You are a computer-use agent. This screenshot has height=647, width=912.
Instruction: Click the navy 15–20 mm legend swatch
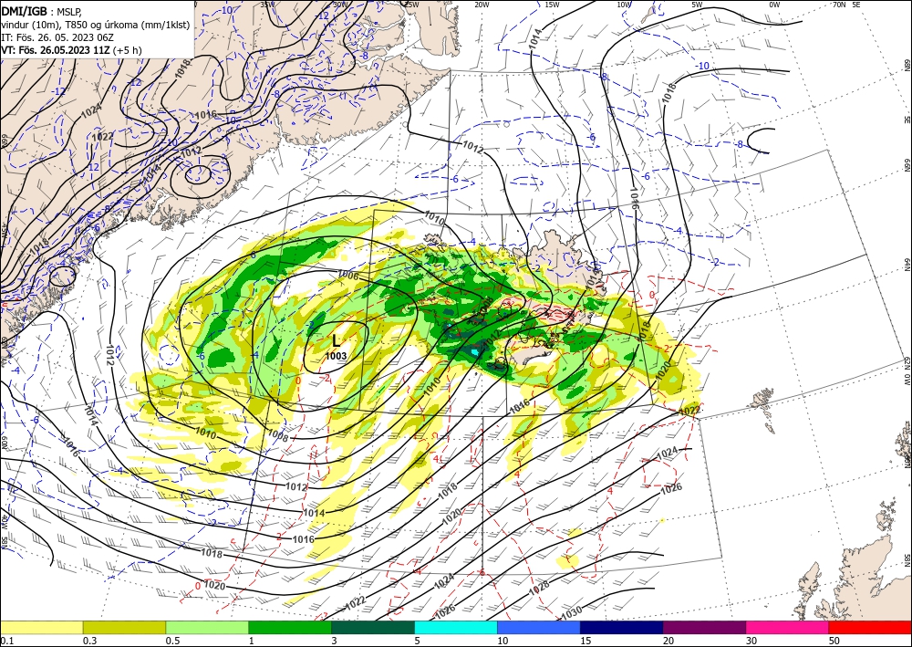622,627
